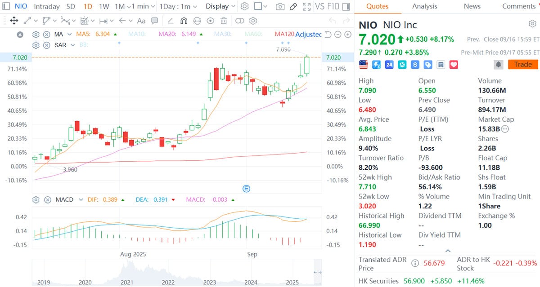Open the Aa text annotation tool
Image resolution: width=540 pixels, height=287 pixels.
[141, 21]
